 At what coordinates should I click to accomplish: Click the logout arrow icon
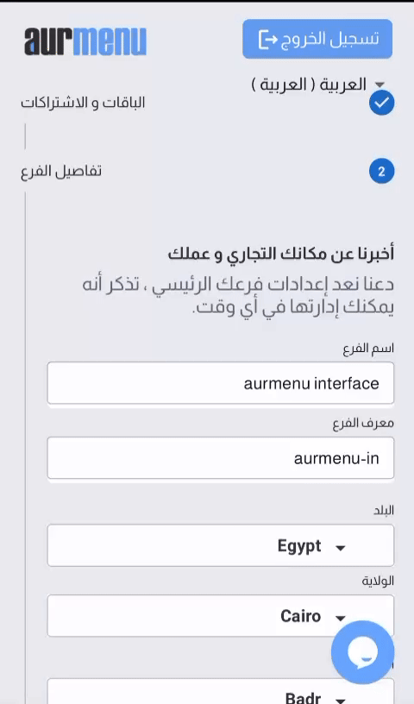(x=268, y=39)
